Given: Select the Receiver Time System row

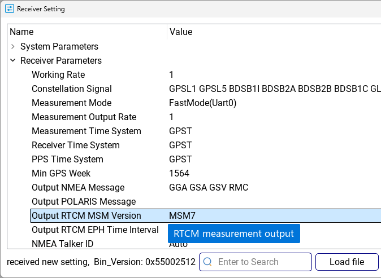Looking at the screenshot, I should 206,145.
